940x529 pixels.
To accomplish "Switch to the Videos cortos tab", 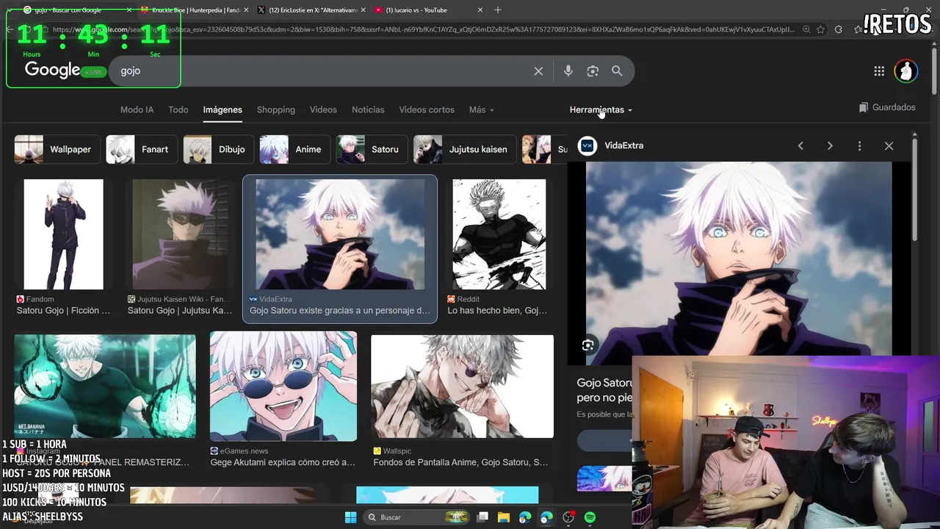I will tap(427, 109).
